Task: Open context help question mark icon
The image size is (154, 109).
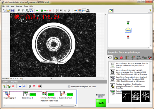Action: point(150,10)
